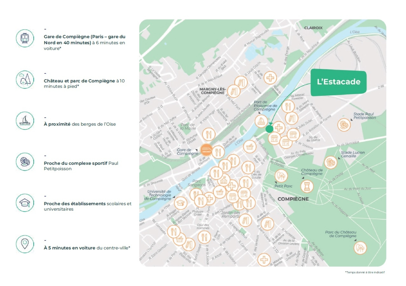
Task: Click the MARGNY-LÈS-COMPIÈGNE label on map
Action: tap(213, 91)
